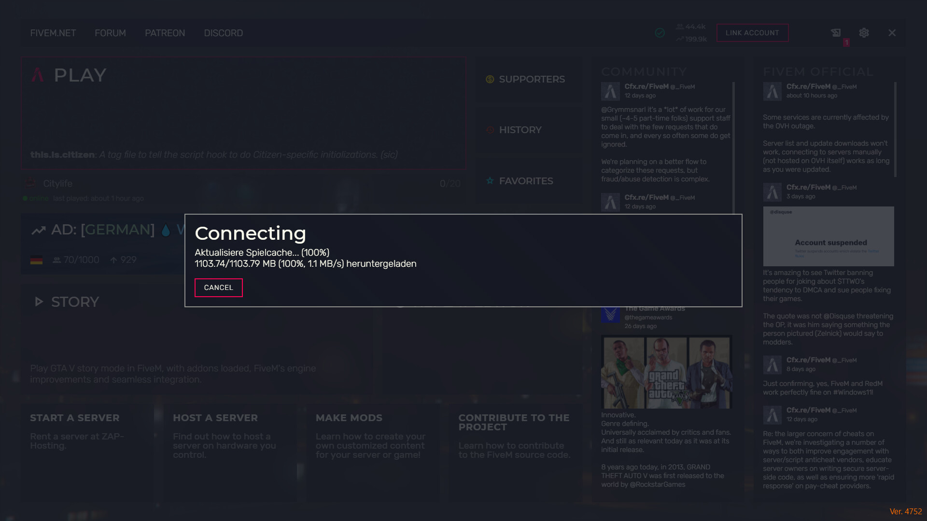Click the trending icon showing 199.9k
The image size is (927, 521).
(x=679, y=39)
